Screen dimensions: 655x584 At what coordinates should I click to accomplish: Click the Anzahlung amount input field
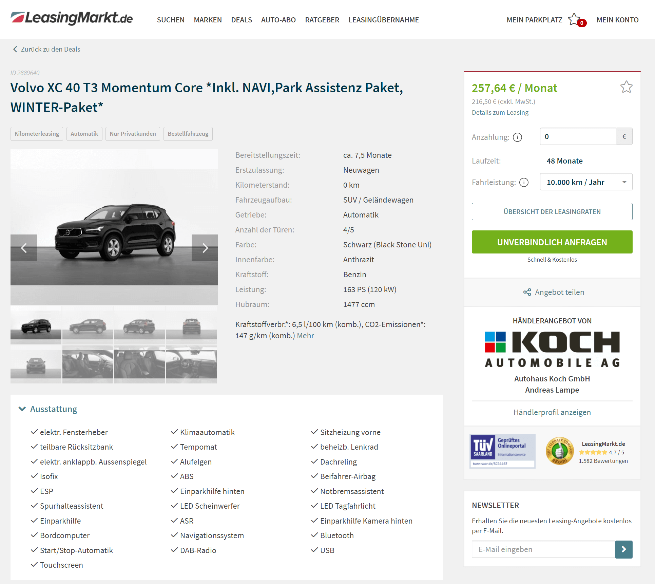point(578,136)
